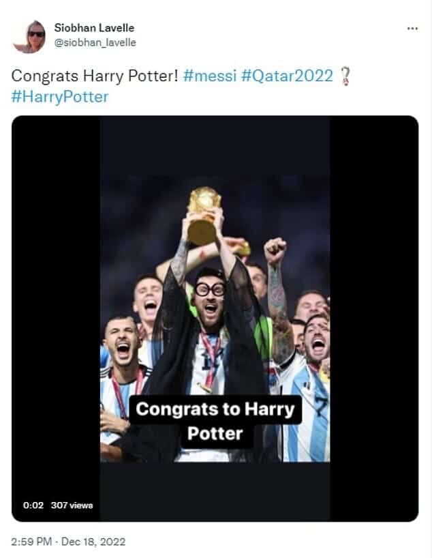The width and height of the screenshot is (432, 558).
Task: Open the #Qatar2022 hashtag link
Action: [287, 76]
